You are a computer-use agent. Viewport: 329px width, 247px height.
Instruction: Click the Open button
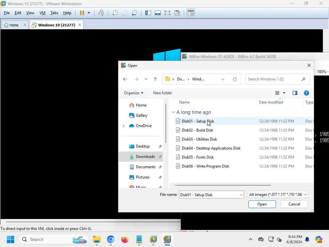point(262,204)
